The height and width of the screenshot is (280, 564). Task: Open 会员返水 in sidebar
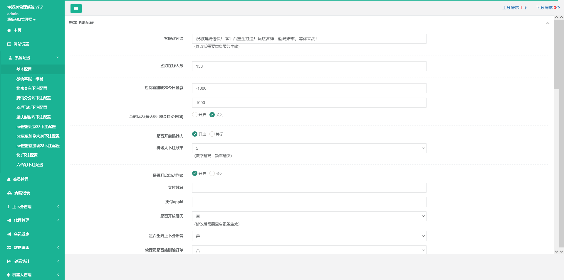pyautogui.click(x=32, y=234)
